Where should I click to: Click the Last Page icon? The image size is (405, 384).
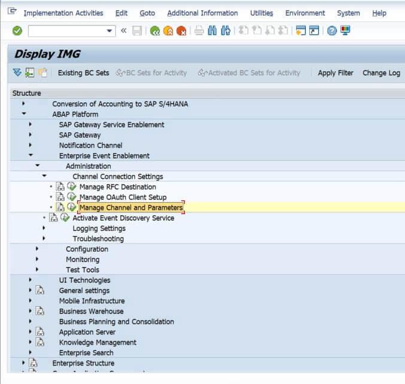pyautogui.click(x=283, y=31)
